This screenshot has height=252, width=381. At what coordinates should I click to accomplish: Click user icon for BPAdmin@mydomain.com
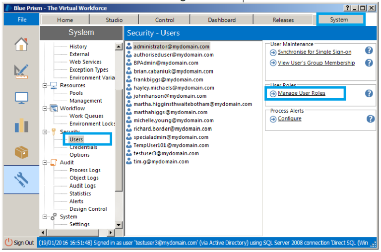pos(129,63)
